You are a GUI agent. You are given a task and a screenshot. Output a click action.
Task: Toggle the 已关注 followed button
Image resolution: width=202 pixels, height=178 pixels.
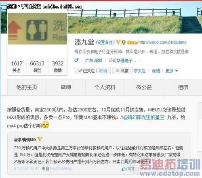pos(86,71)
